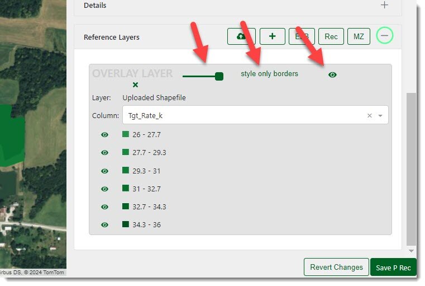Collapse the Reference Layers section
Viewport: 425px width, 286px height.
pyautogui.click(x=384, y=36)
